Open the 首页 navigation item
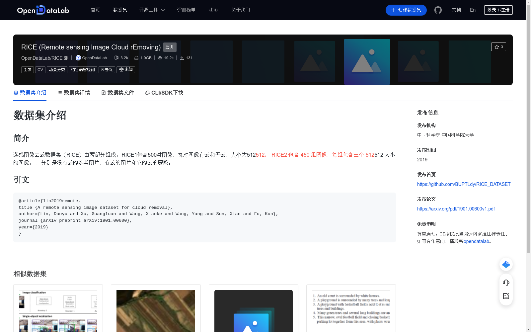This screenshot has height=332, width=531. (x=96, y=10)
